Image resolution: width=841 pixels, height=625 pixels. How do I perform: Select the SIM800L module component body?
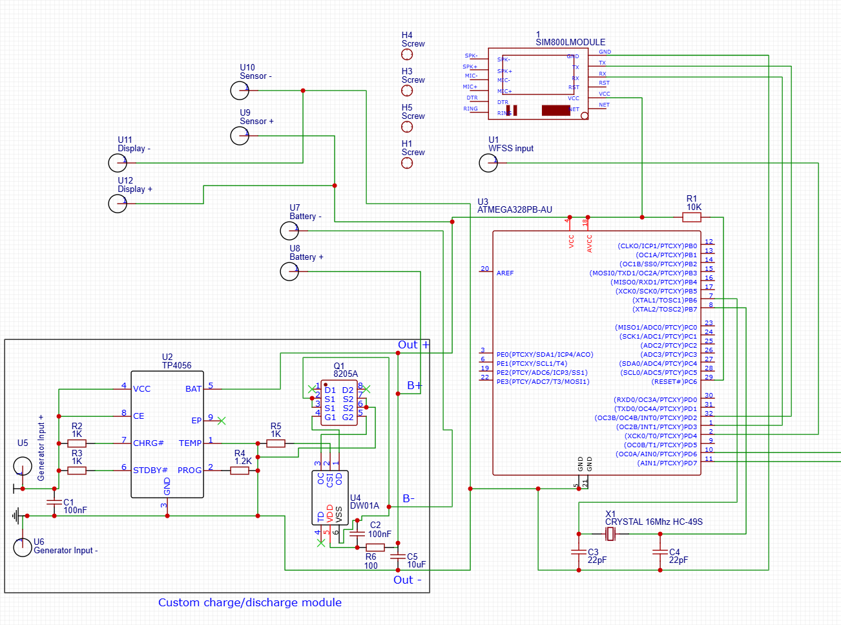[538, 83]
